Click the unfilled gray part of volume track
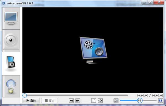The image size is (166, 106). point(149,100)
